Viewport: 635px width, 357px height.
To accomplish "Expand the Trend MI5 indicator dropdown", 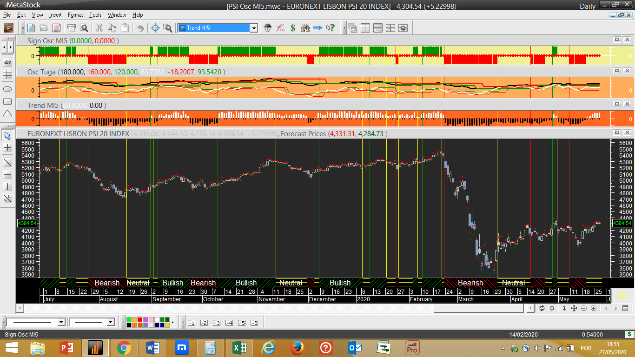I will coord(254,28).
